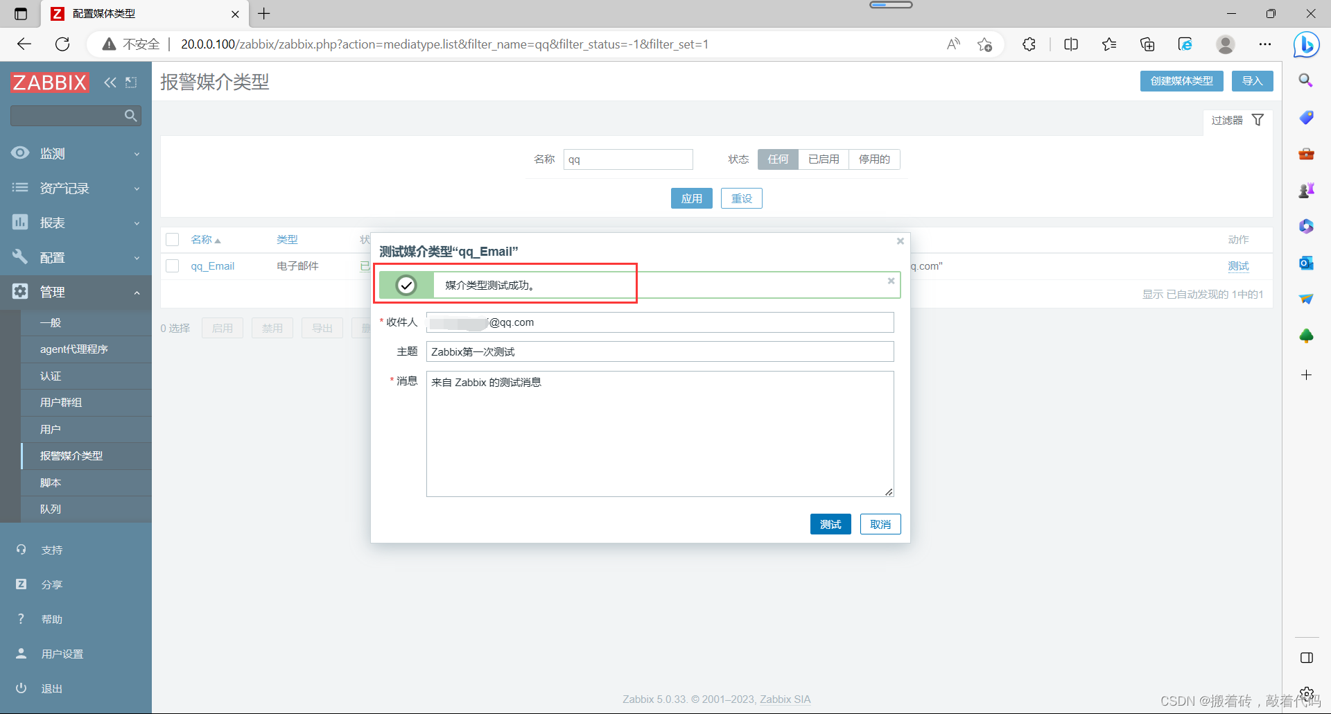Open read aloud icon in address bar

[x=954, y=44]
